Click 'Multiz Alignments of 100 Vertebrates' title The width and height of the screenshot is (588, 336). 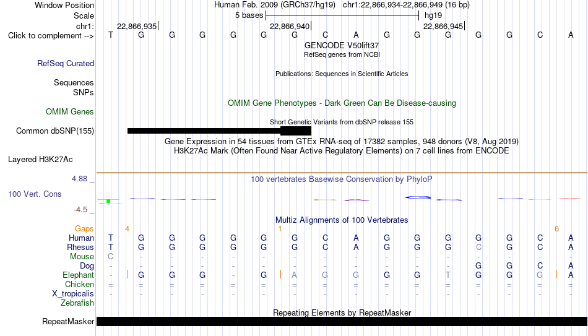pos(342,220)
